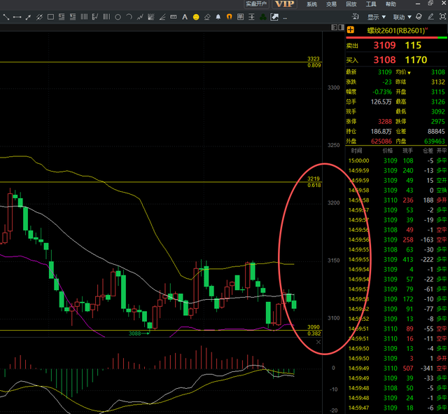Select the circle drawing tool
The image size is (448, 414).
coord(118,17)
